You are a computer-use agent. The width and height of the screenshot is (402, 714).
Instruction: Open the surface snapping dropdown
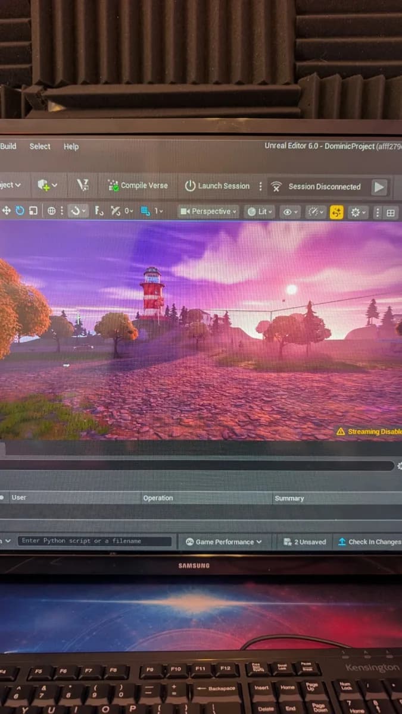[x=78, y=211]
